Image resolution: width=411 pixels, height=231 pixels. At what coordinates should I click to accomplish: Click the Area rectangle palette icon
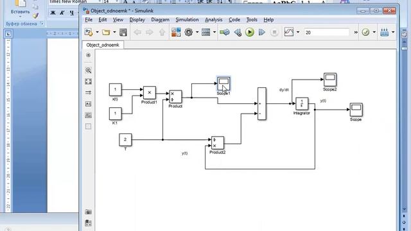tap(89, 126)
